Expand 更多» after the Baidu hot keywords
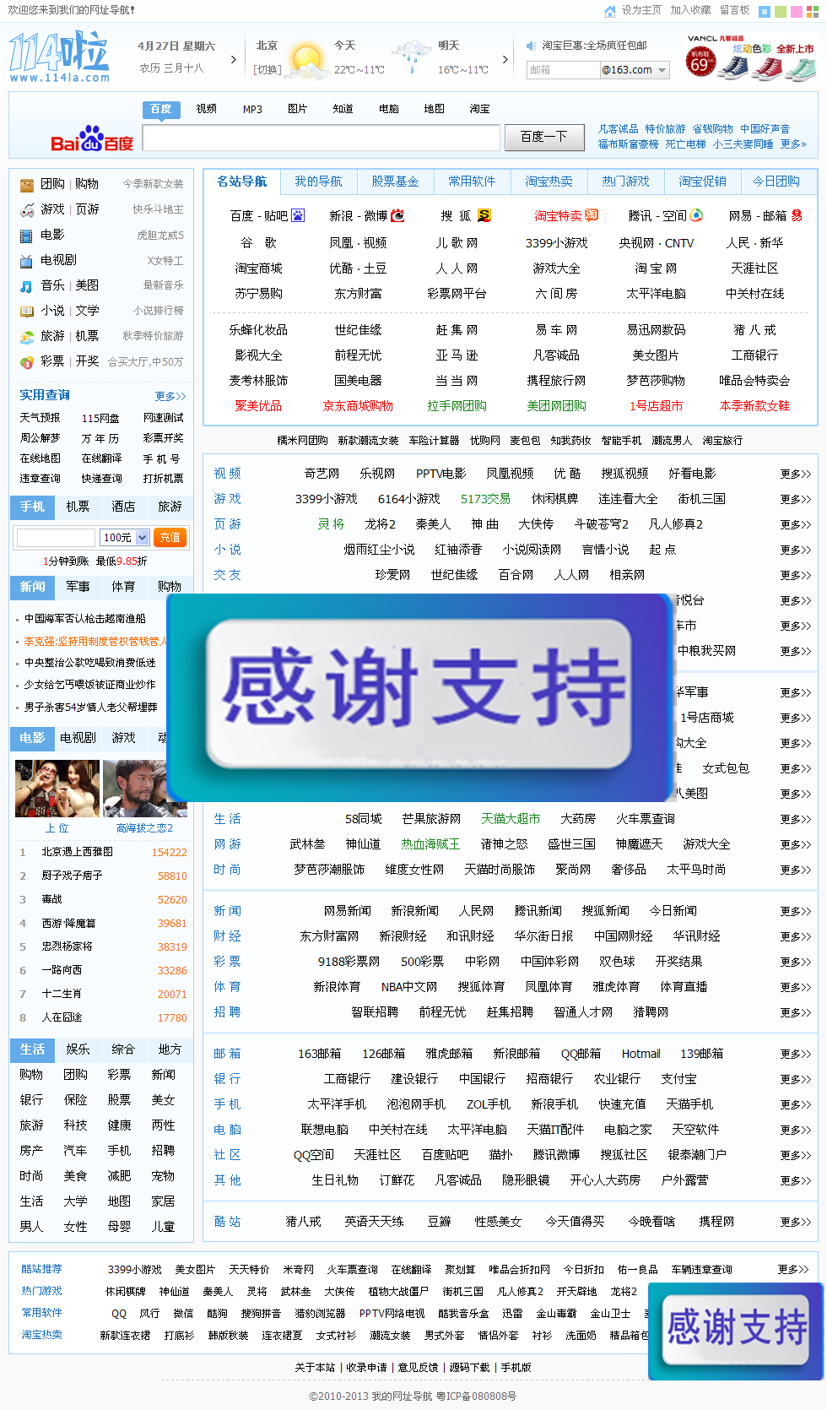This screenshot has width=827, height=1410. 793,144
